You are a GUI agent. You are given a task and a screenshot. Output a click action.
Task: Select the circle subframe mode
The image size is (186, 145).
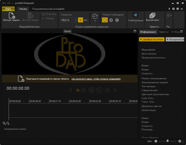tap(105, 20)
